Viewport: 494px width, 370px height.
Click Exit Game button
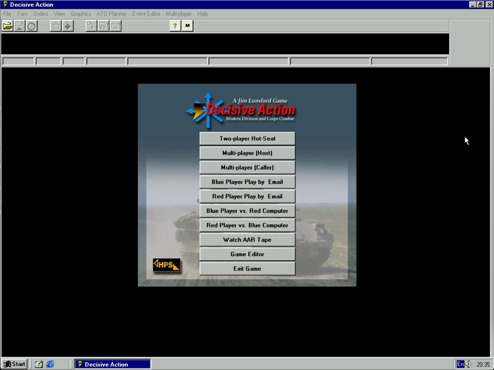click(247, 269)
